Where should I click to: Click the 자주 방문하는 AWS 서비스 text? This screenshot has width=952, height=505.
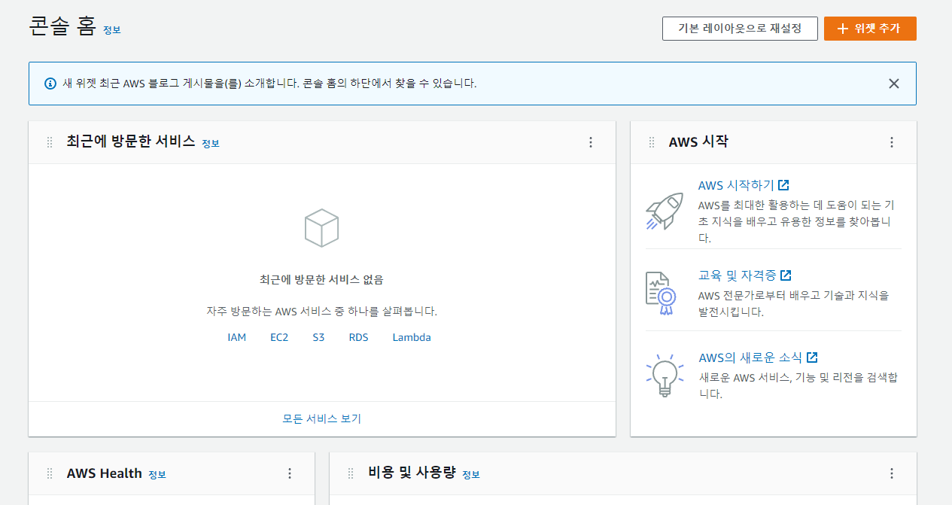321,312
